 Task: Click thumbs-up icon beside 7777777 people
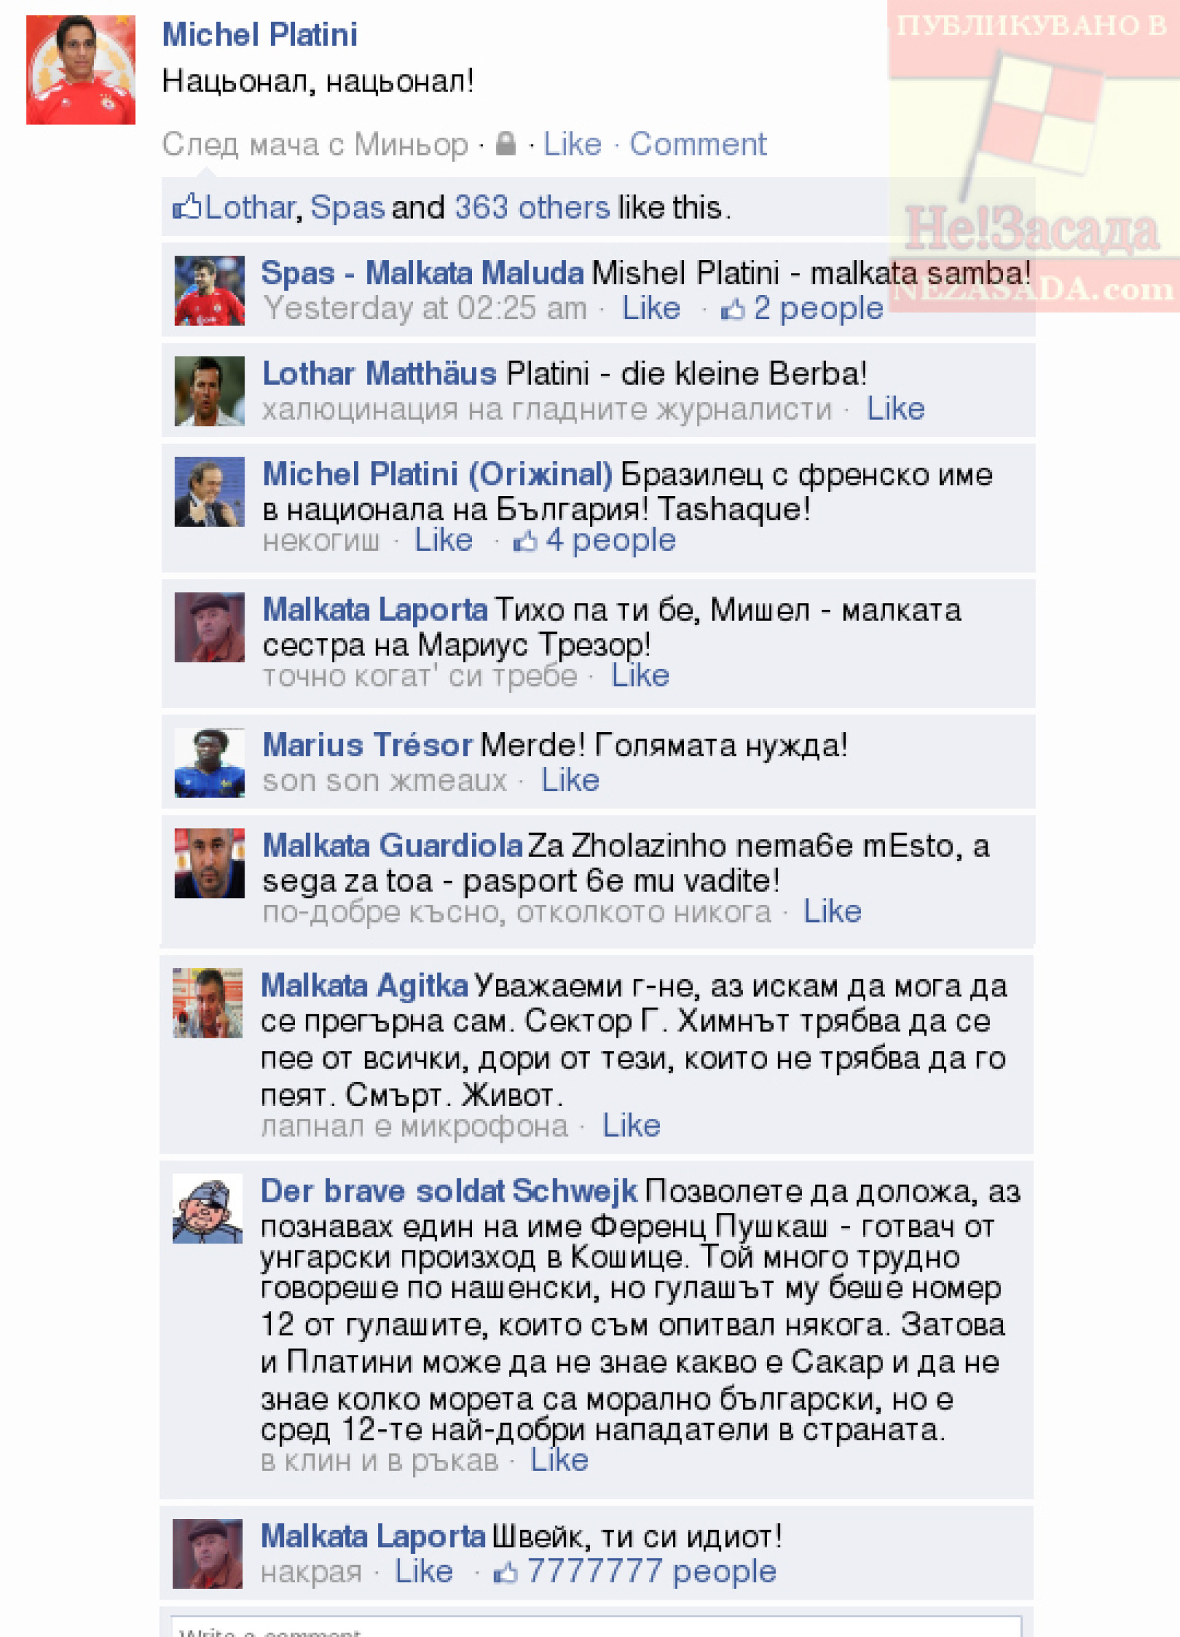[x=506, y=1571]
